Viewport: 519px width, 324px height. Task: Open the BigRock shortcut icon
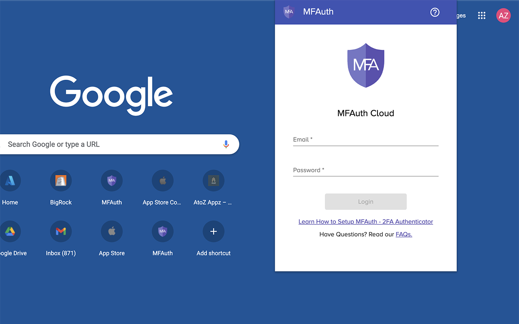point(61,181)
